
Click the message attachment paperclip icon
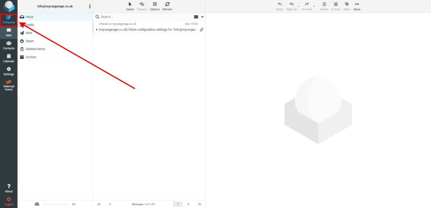coord(202,29)
